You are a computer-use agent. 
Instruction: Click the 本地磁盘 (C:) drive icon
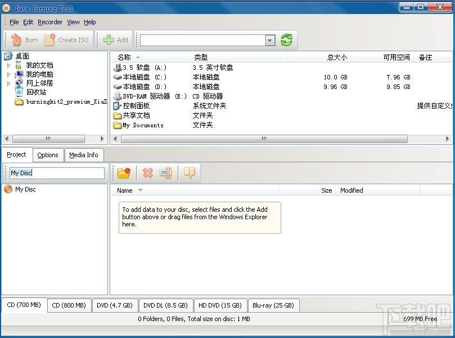117,77
